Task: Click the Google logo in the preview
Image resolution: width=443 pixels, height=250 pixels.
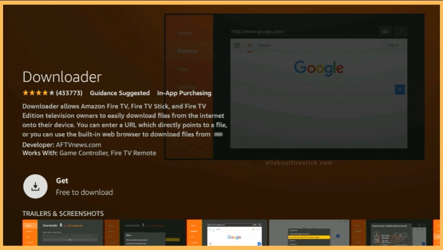Action: coord(318,68)
